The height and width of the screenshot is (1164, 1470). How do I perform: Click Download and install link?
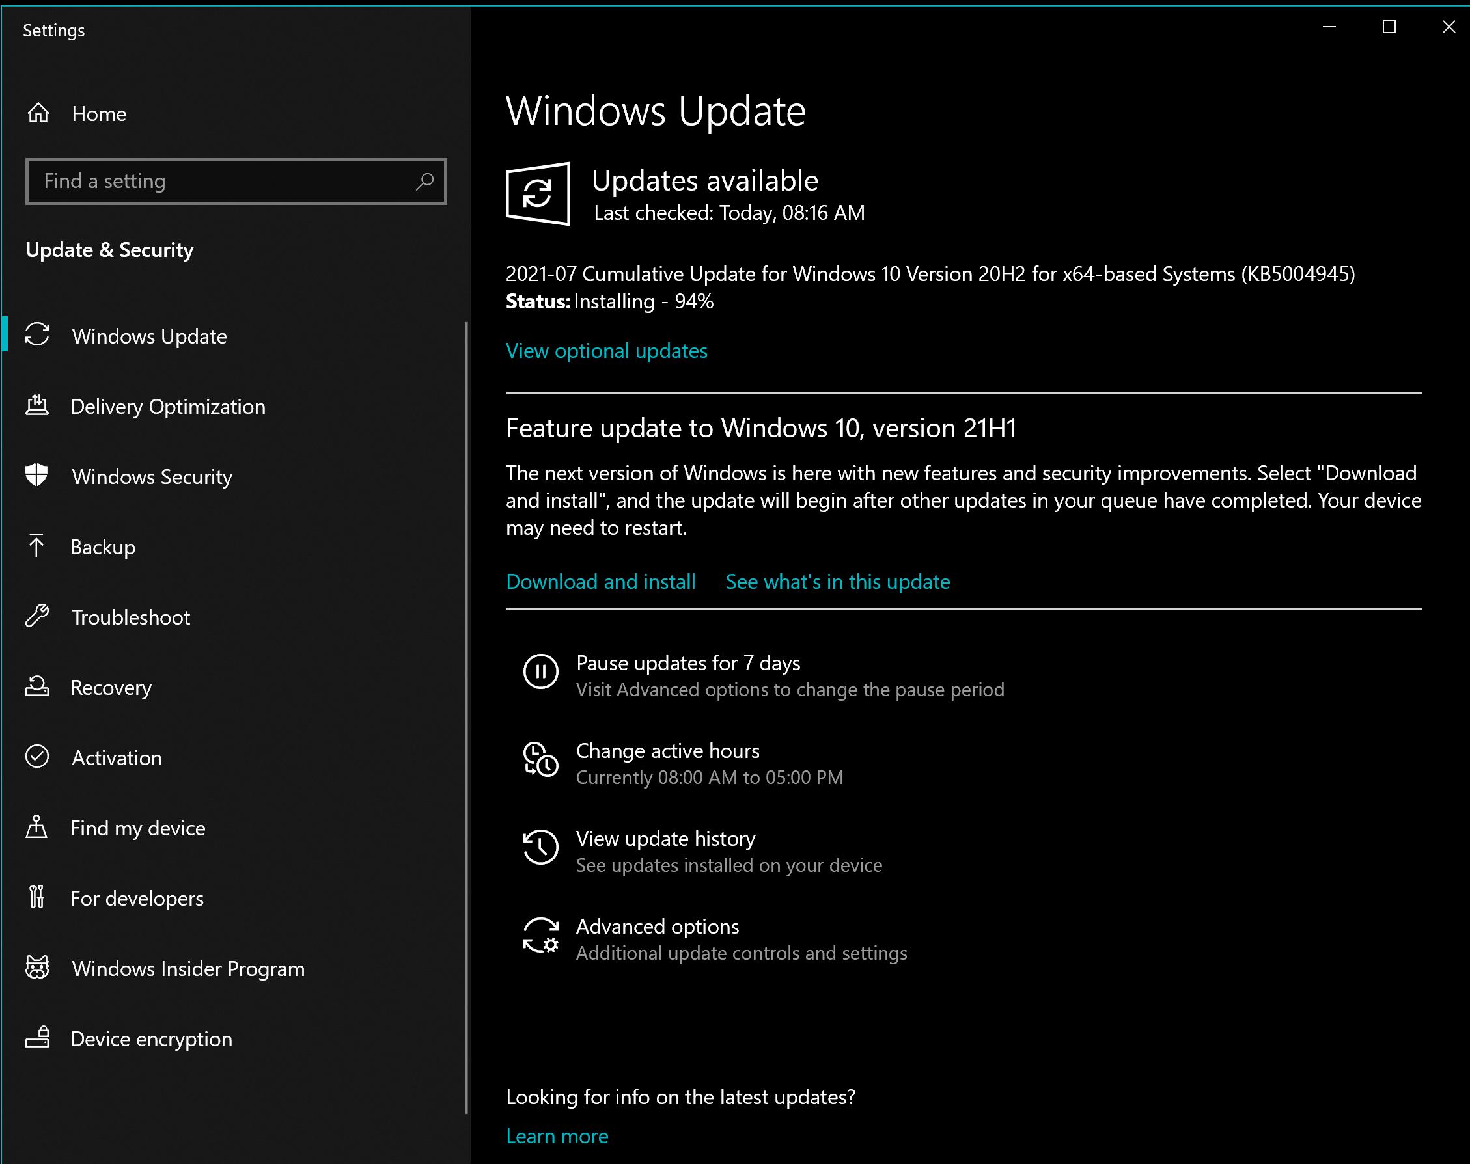click(600, 582)
